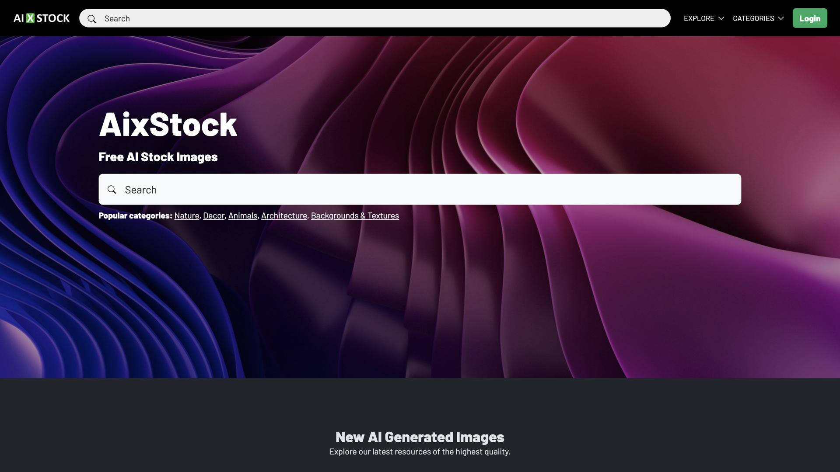The height and width of the screenshot is (472, 840).
Task: Open the Decor category link
Action: coord(213,215)
